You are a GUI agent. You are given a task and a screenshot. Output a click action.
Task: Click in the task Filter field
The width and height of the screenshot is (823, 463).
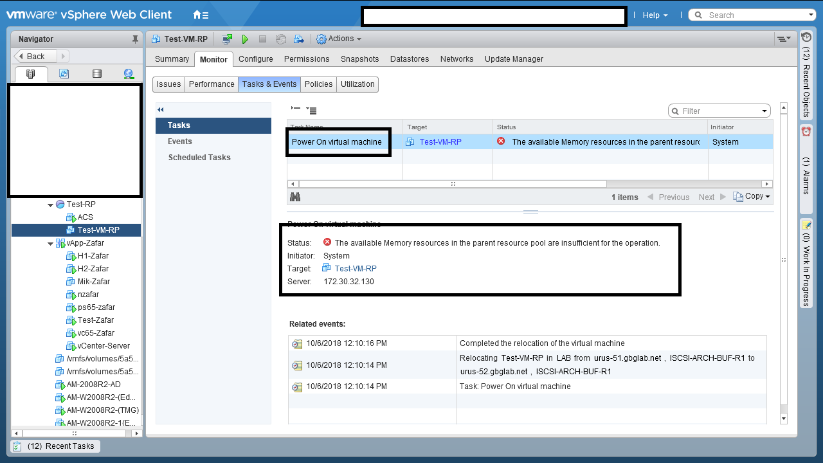[720, 111]
